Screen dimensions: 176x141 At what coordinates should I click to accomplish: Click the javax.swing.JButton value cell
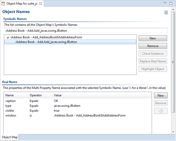click(67, 106)
